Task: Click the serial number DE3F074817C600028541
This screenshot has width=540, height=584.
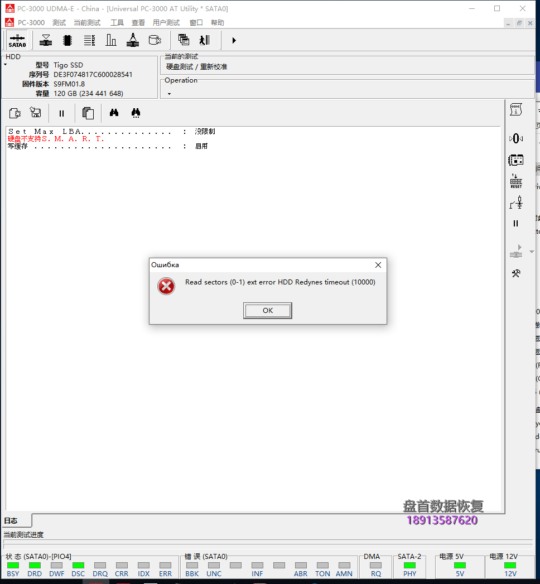Action: tap(93, 75)
